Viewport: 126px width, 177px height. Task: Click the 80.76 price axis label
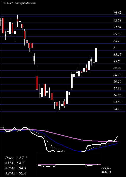coord(117,75)
